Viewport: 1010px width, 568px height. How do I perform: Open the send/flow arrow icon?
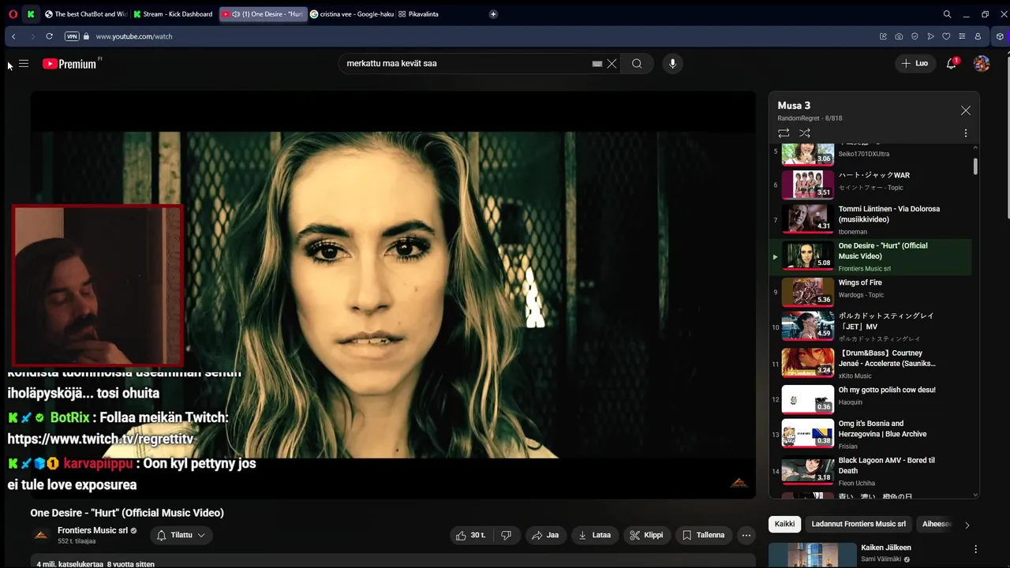tap(930, 36)
